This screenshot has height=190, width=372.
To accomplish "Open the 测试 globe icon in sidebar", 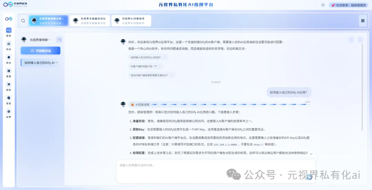I will (x=9, y=44).
